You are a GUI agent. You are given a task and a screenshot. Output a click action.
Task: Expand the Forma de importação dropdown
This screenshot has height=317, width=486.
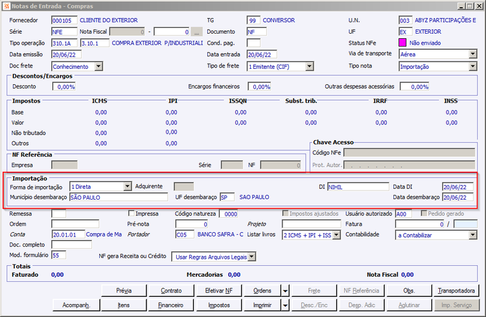coord(127,187)
